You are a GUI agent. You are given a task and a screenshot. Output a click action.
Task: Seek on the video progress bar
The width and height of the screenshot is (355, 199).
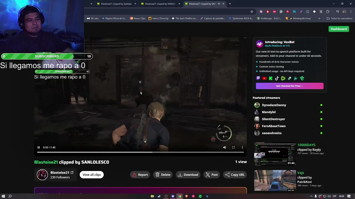[x=140, y=152]
